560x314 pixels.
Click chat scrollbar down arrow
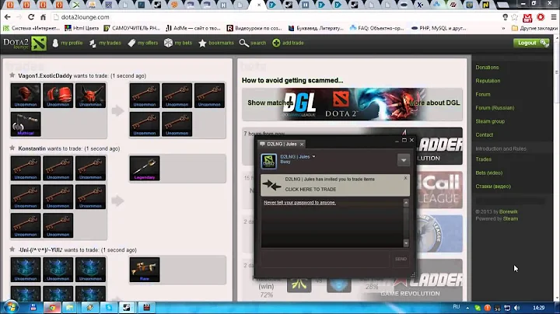click(406, 243)
